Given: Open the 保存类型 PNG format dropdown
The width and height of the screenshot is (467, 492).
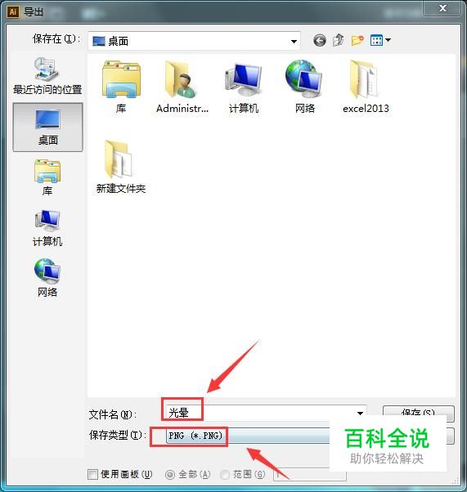Looking at the screenshot, I should coord(248,436).
